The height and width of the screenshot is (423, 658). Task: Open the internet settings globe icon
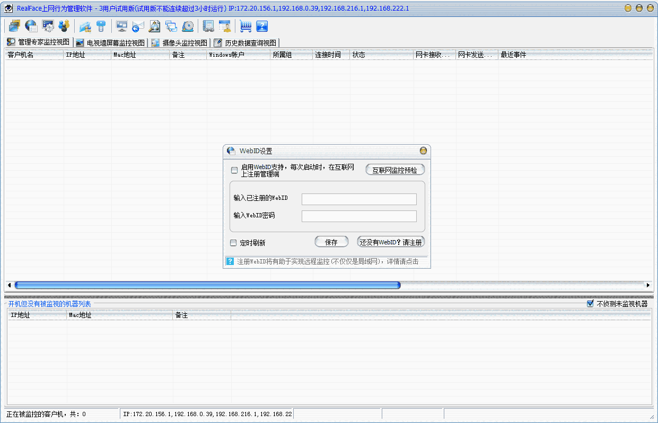(30, 25)
